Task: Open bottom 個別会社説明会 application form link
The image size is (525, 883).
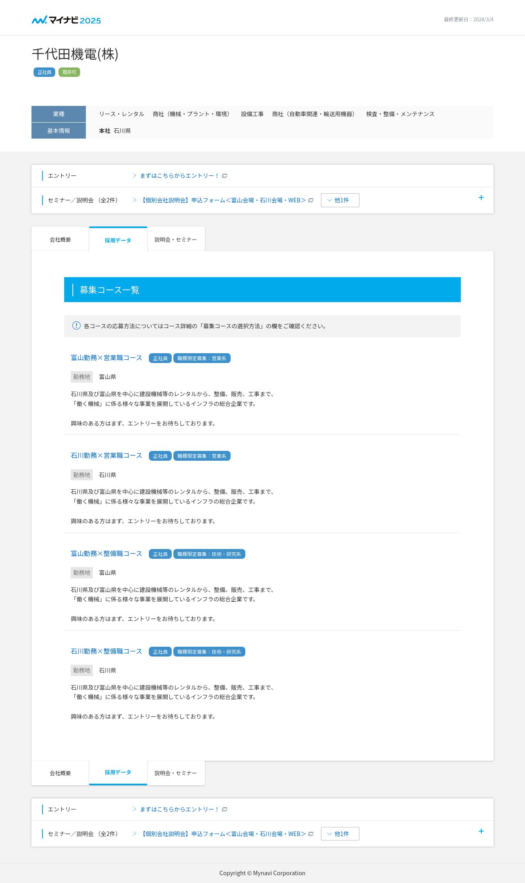Action: point(223,834)
